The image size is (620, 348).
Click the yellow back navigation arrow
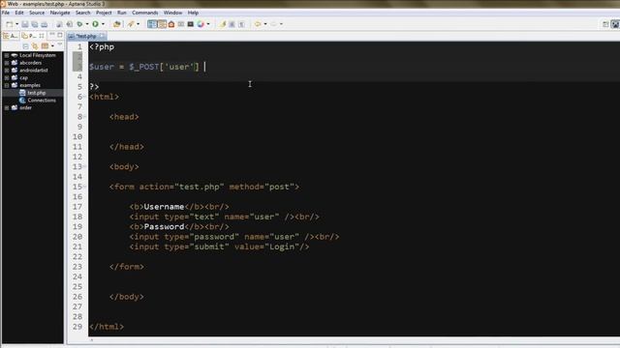click(258, 24)
